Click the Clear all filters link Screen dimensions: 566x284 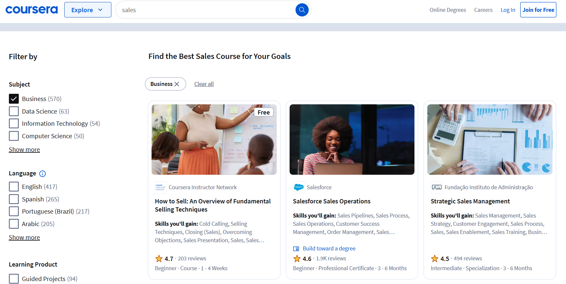pyautogui.click(x=204, y=84)
